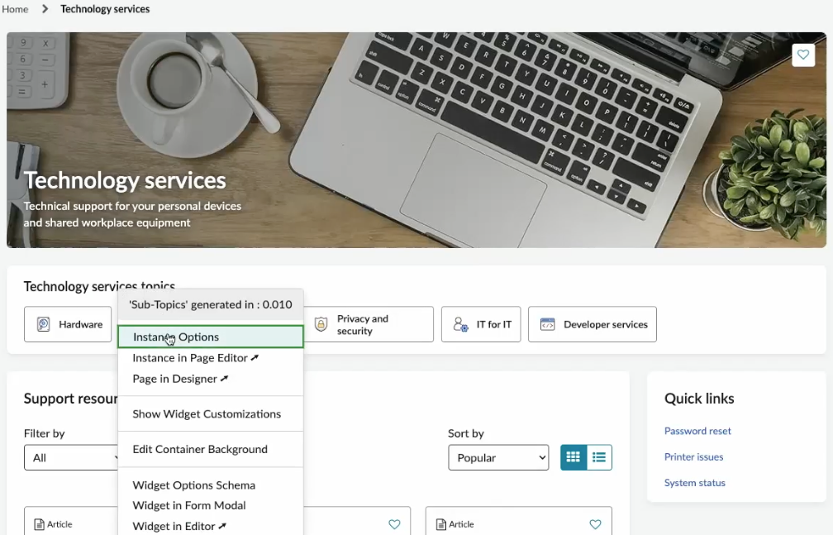Click the Quick links heading
This screenshot has height=535, width=833.
(x=699, y=399)
